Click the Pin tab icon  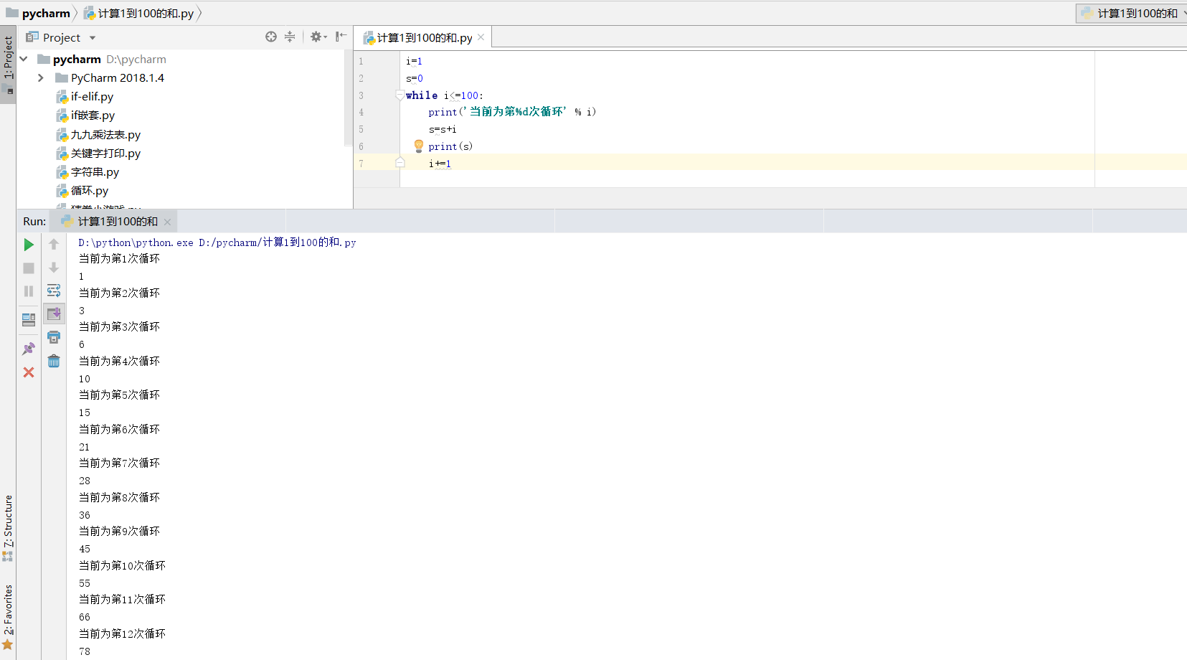tap(29, 349)
